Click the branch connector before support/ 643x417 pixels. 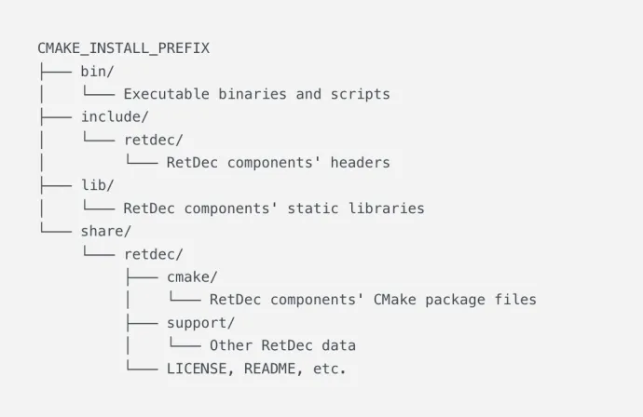tap(142, 323)
